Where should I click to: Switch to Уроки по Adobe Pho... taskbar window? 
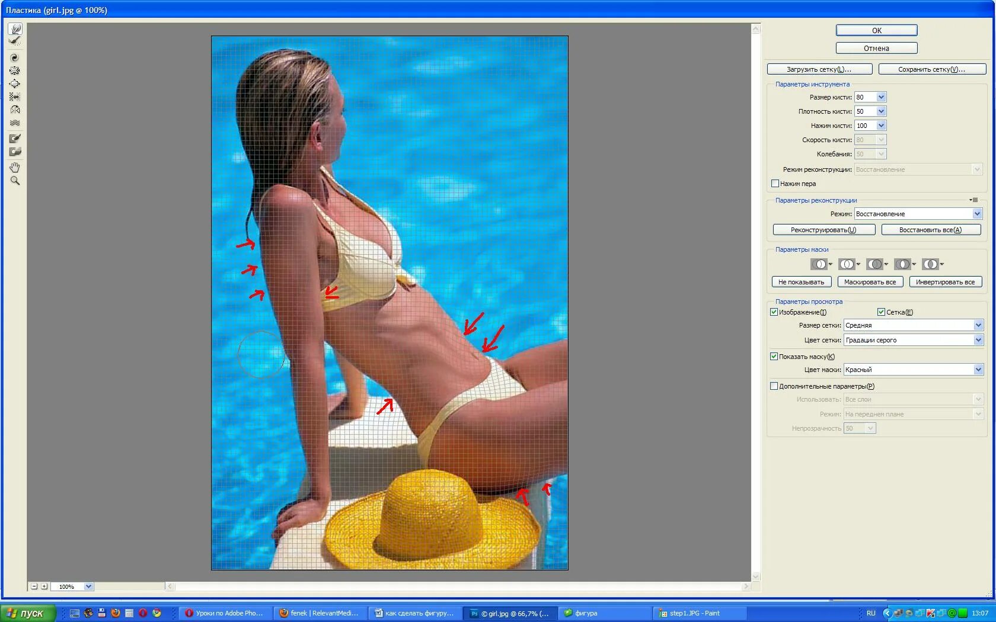(226, 613)
